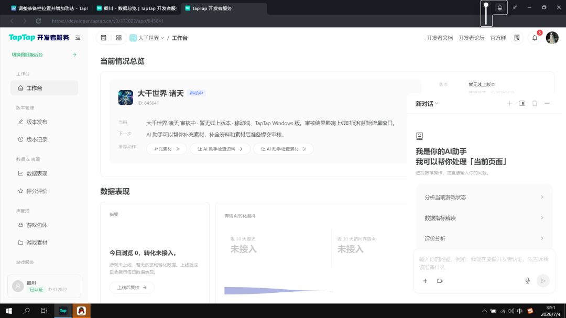Start a new chat with plus icon
566x318 pixels.
point(509,103)
